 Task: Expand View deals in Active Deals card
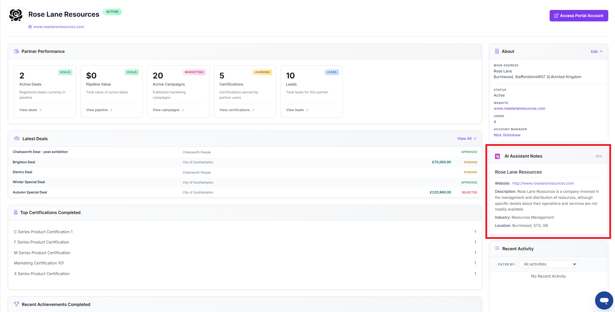pos(30,110)
